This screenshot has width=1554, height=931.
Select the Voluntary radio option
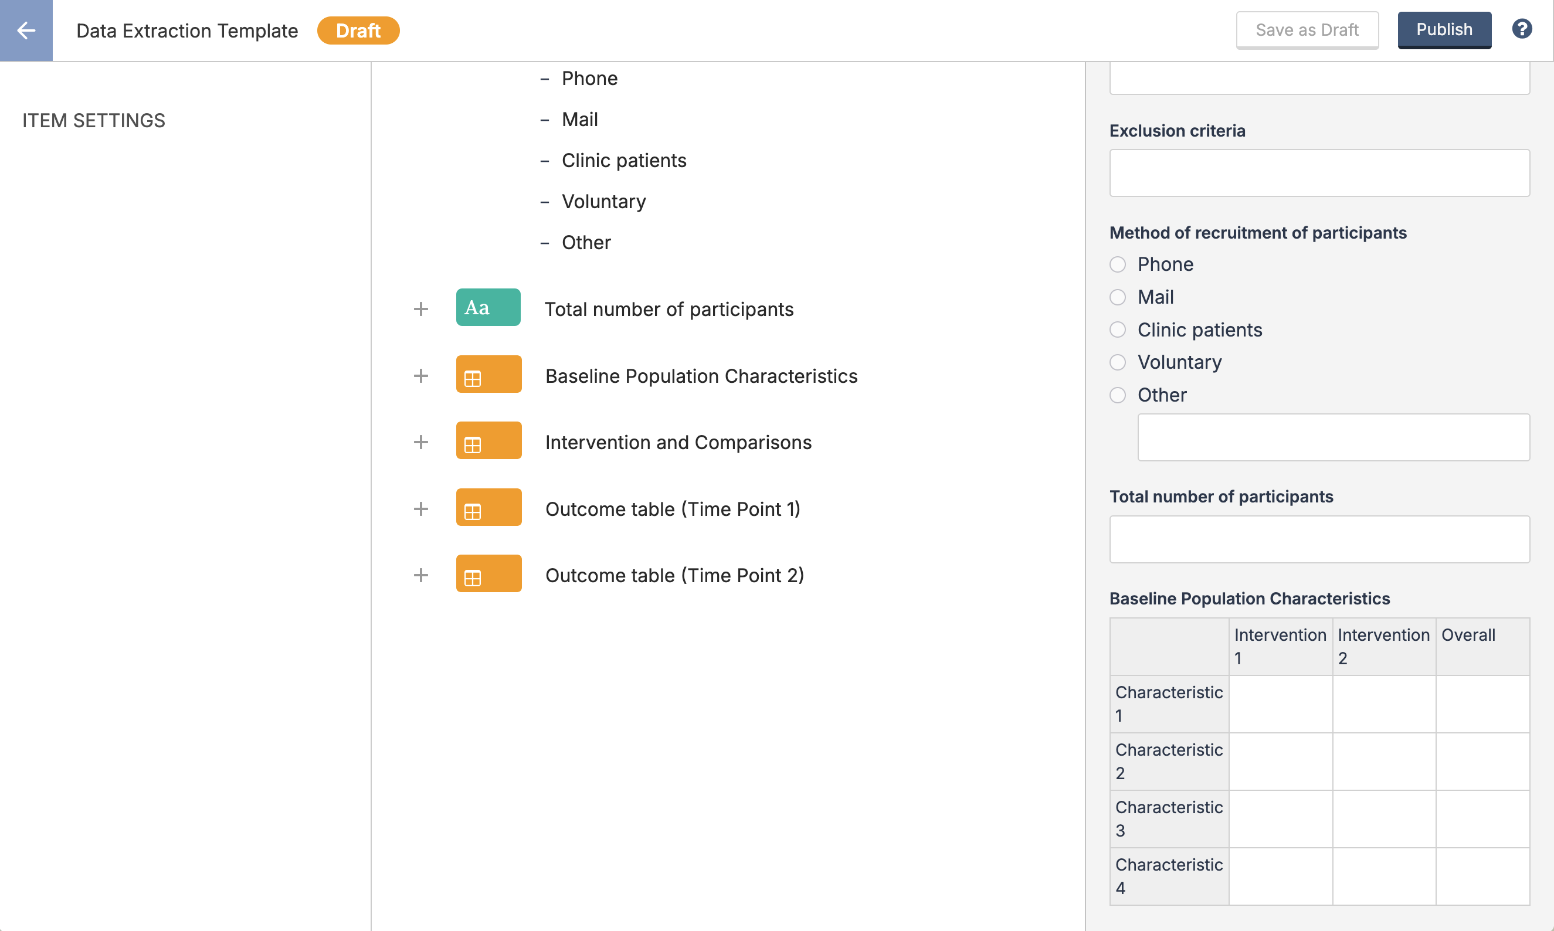pos(1117,362)
